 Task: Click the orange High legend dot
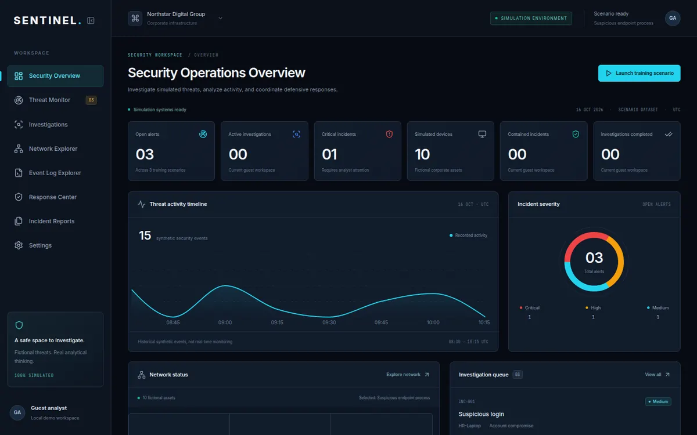coord(587,308)
